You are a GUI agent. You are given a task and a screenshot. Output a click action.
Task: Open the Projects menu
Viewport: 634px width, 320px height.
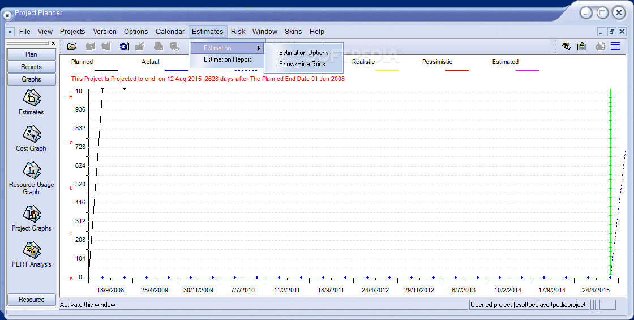pos(72,32)
